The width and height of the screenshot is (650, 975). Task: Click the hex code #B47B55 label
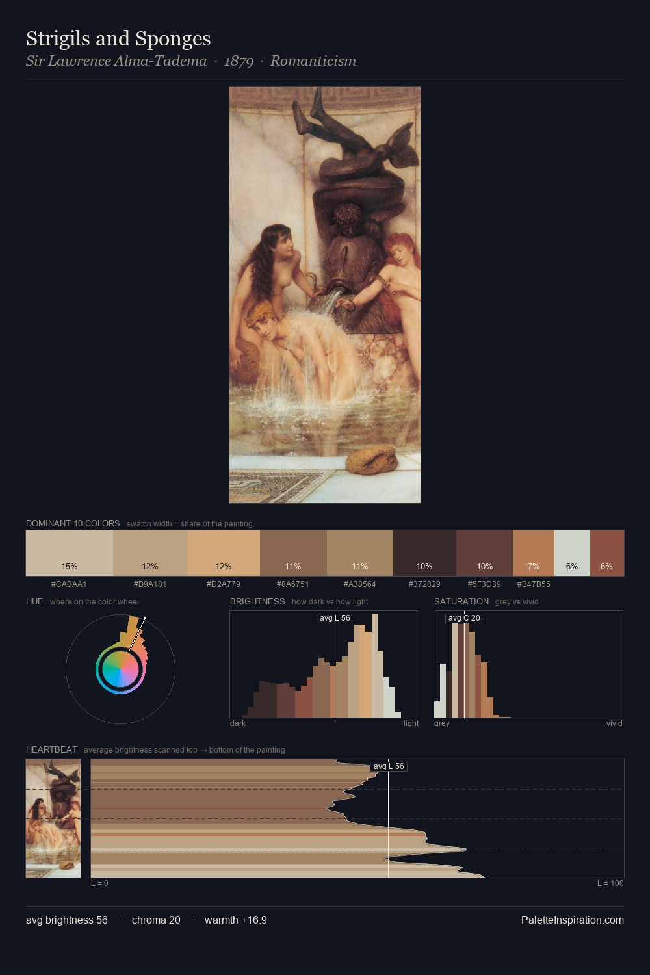(x=534, y=584)
